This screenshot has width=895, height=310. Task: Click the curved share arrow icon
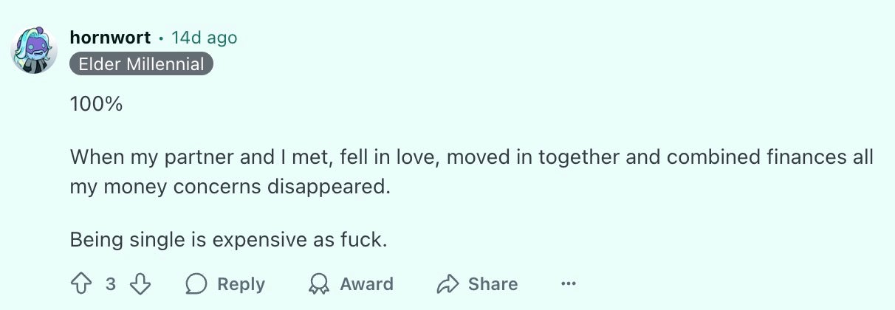pos(447,284)
